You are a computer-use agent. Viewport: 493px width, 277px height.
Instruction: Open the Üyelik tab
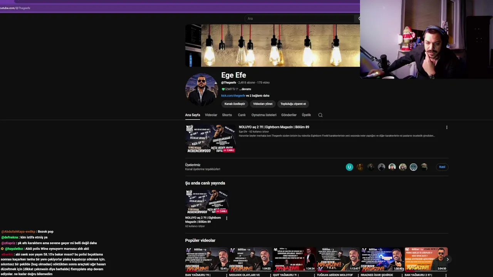[306, 115]
